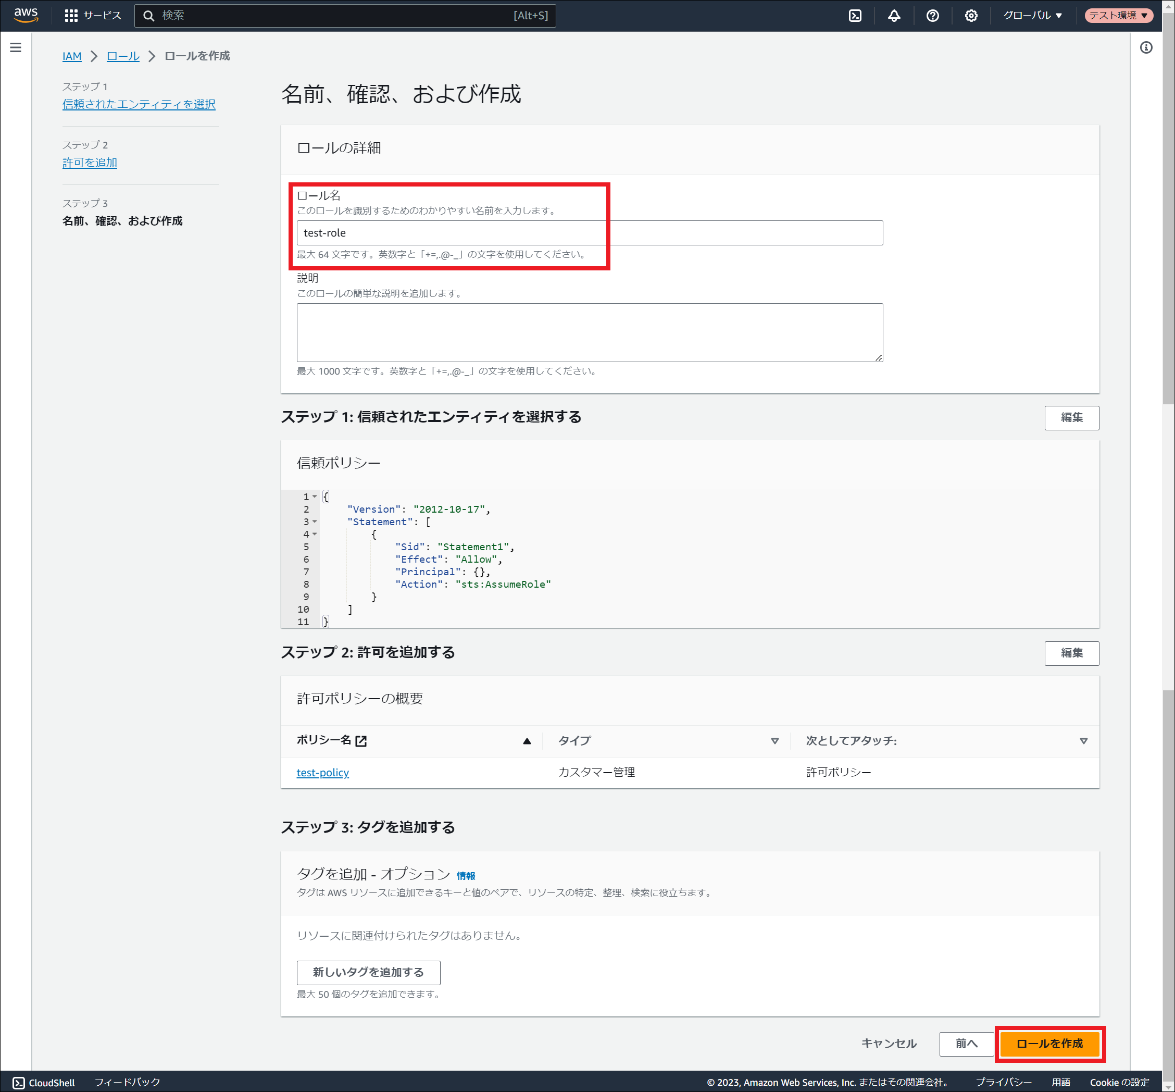This screenshot has width=1175, height=1092.
Task: Open the services grid menu icon
Action: [71, 15]
